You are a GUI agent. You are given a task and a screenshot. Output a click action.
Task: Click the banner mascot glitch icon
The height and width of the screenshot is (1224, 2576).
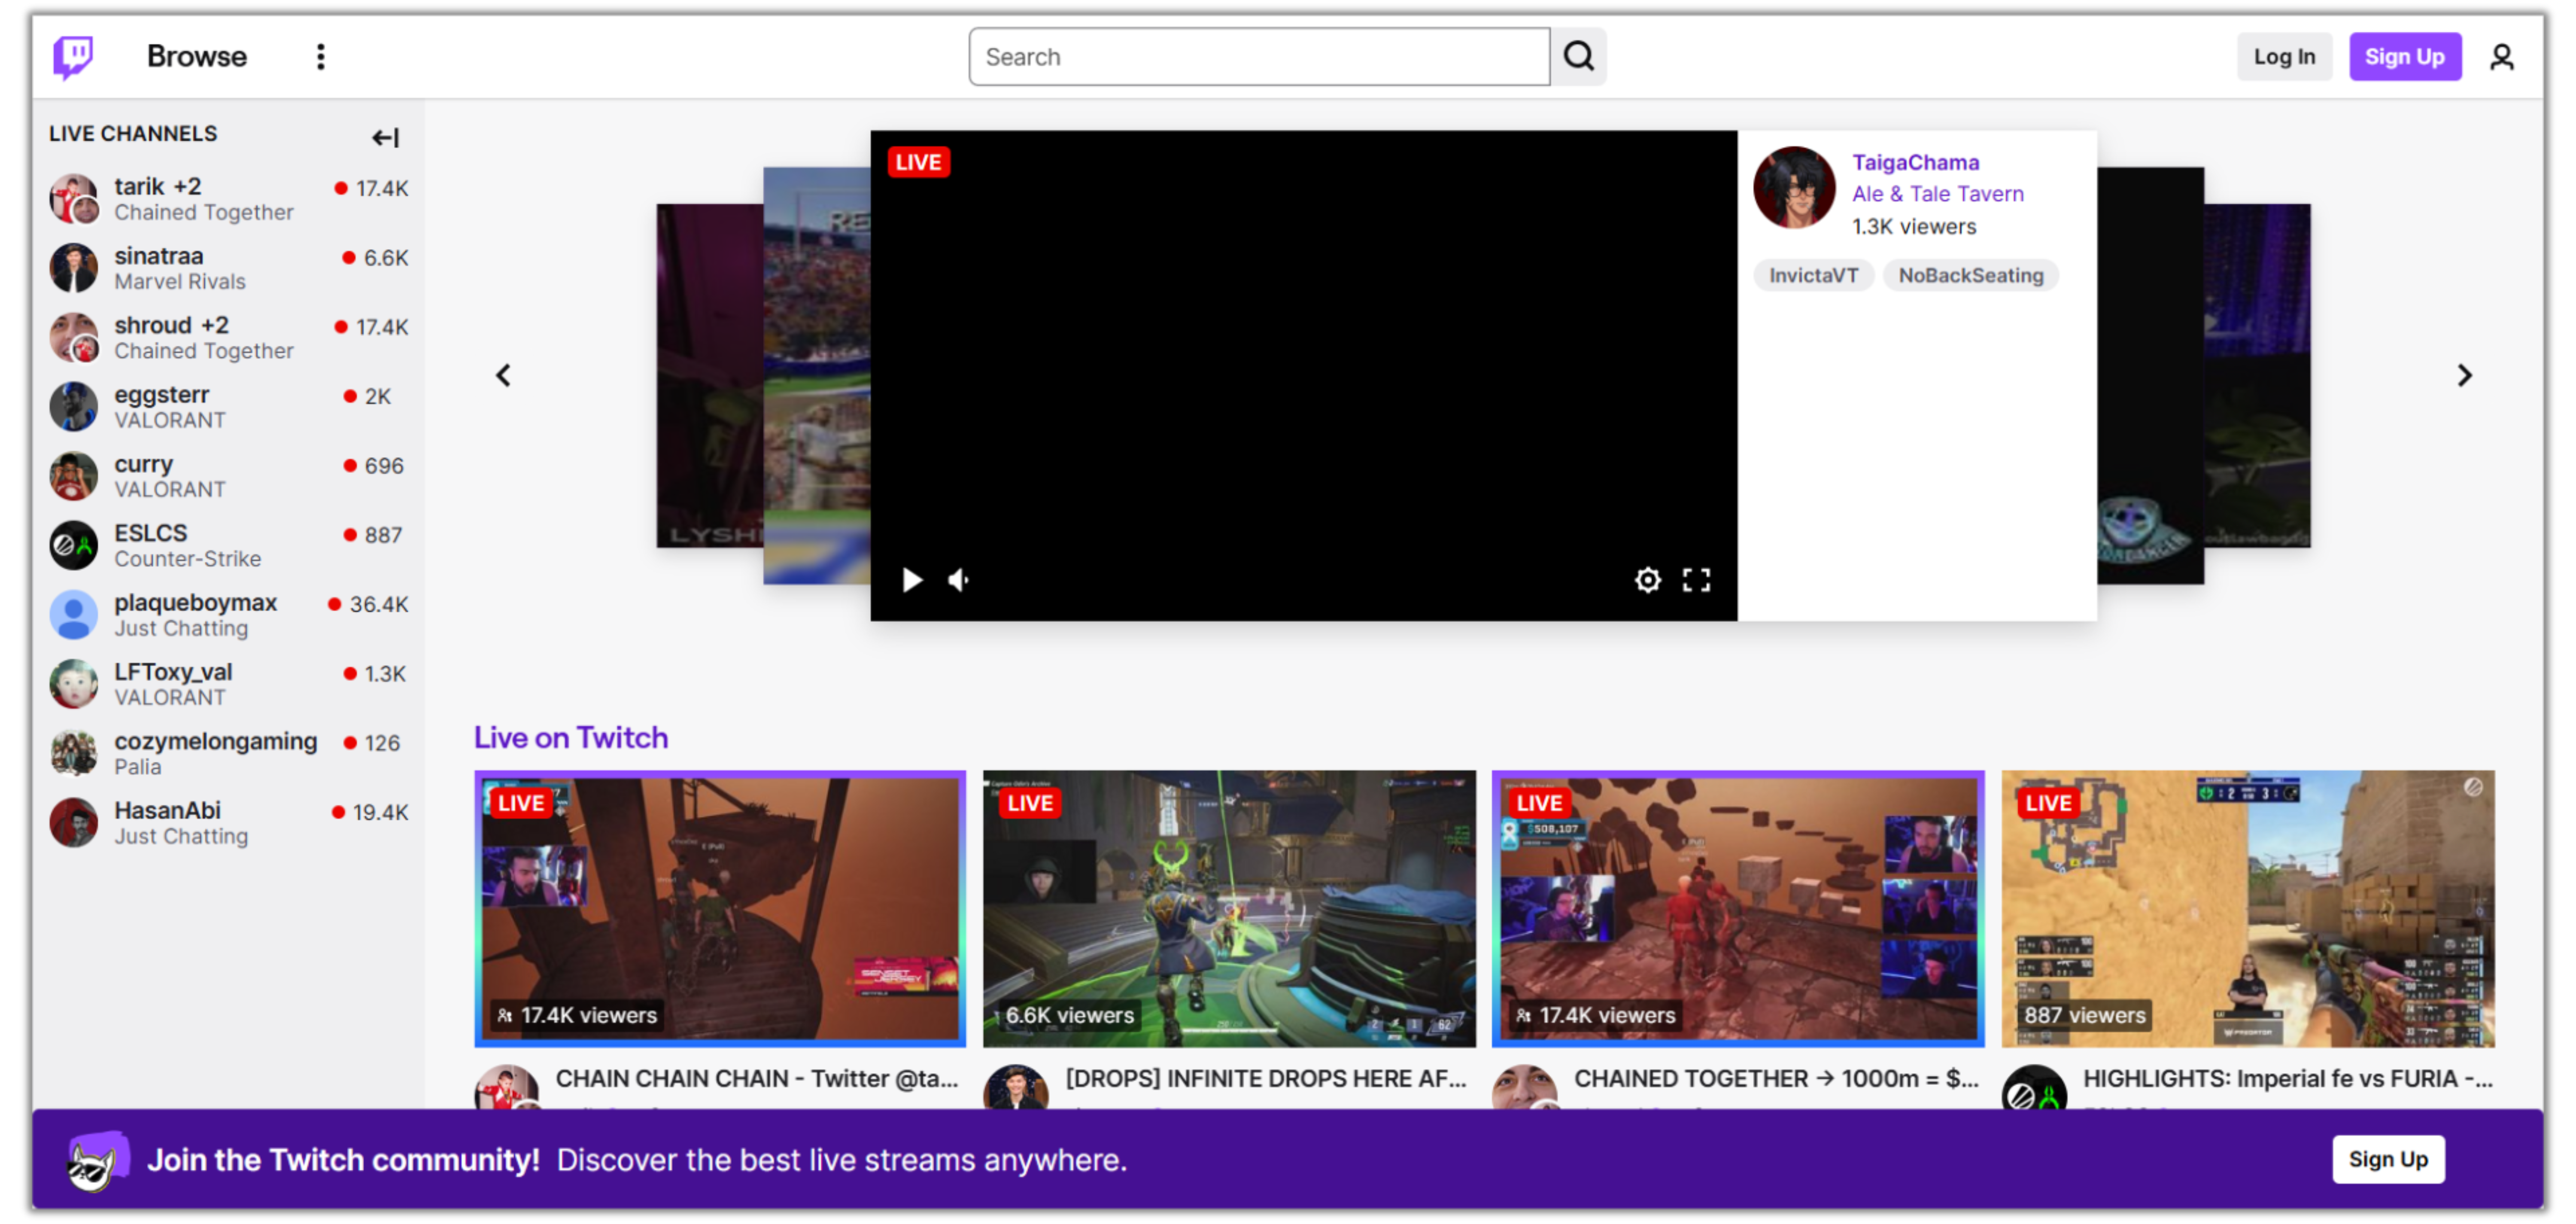pos(97,1161)
